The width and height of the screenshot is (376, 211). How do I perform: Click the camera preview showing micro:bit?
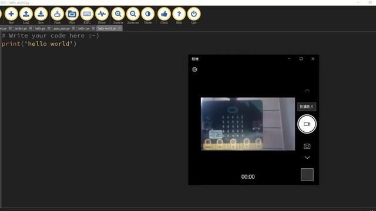pos(248,124)
